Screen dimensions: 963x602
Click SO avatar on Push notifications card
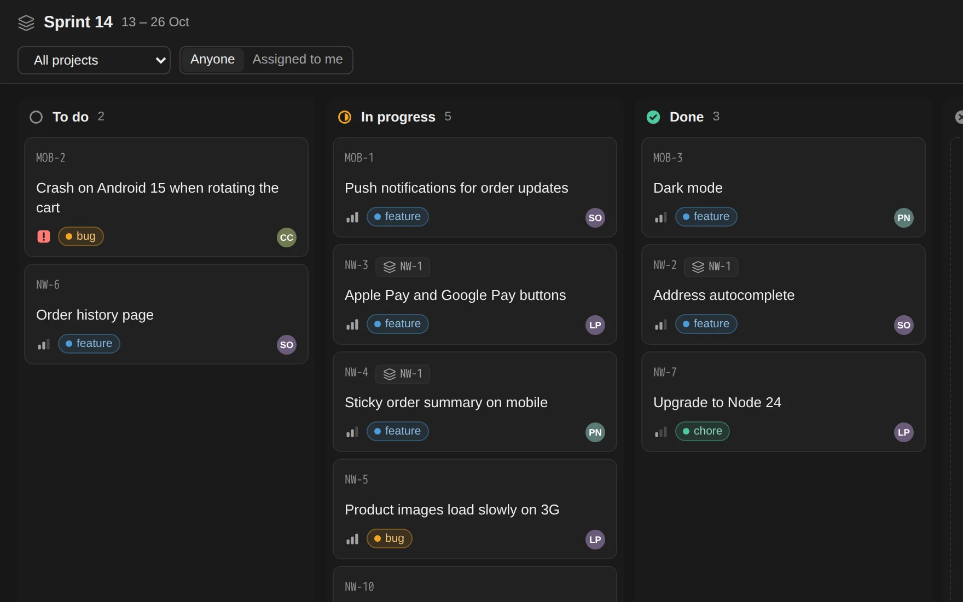595,218
